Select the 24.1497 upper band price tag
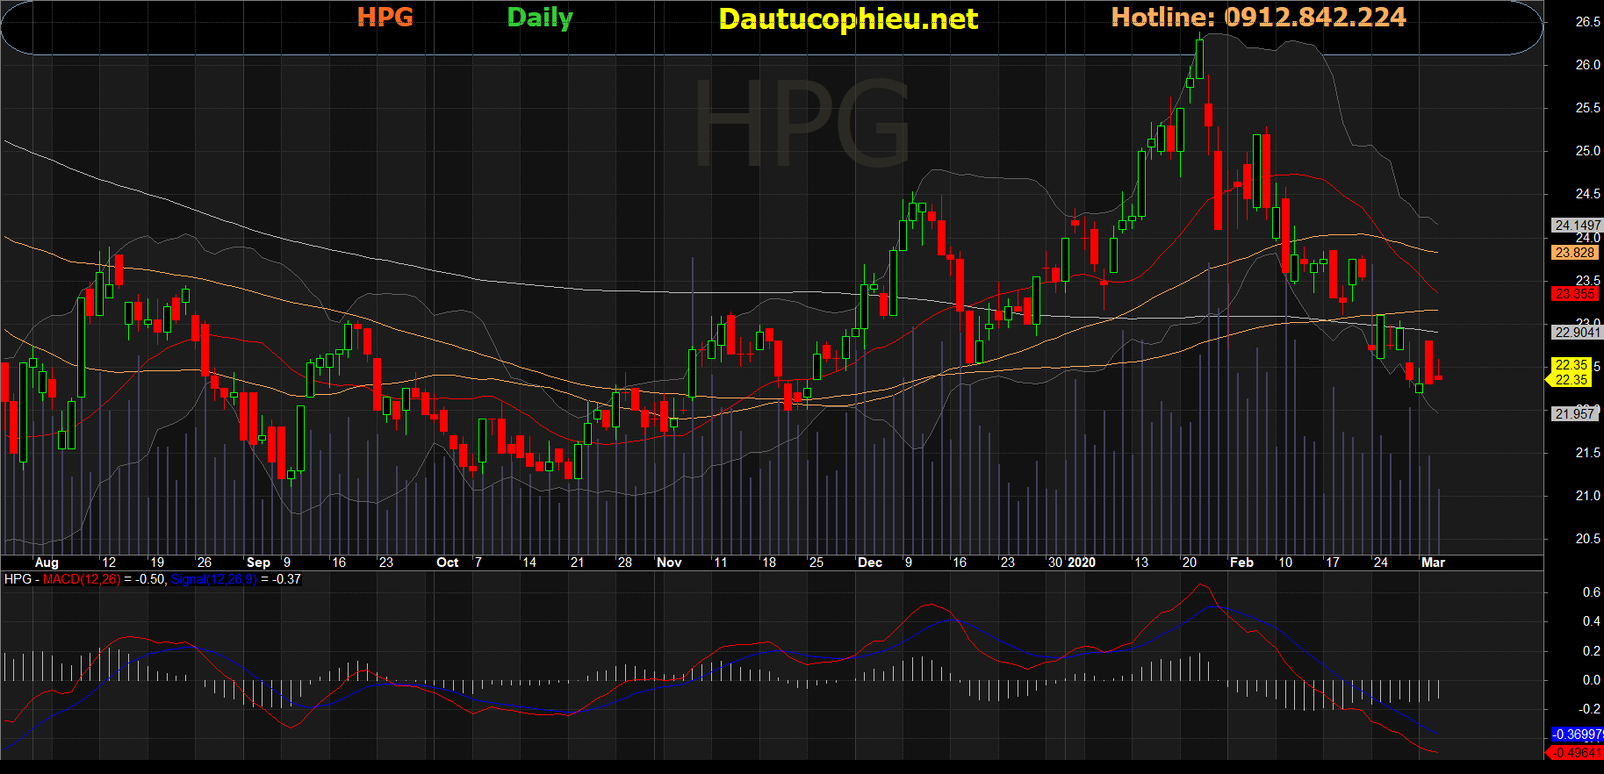The width and height of the screenshot is (1604, 774). point(1577,226)
